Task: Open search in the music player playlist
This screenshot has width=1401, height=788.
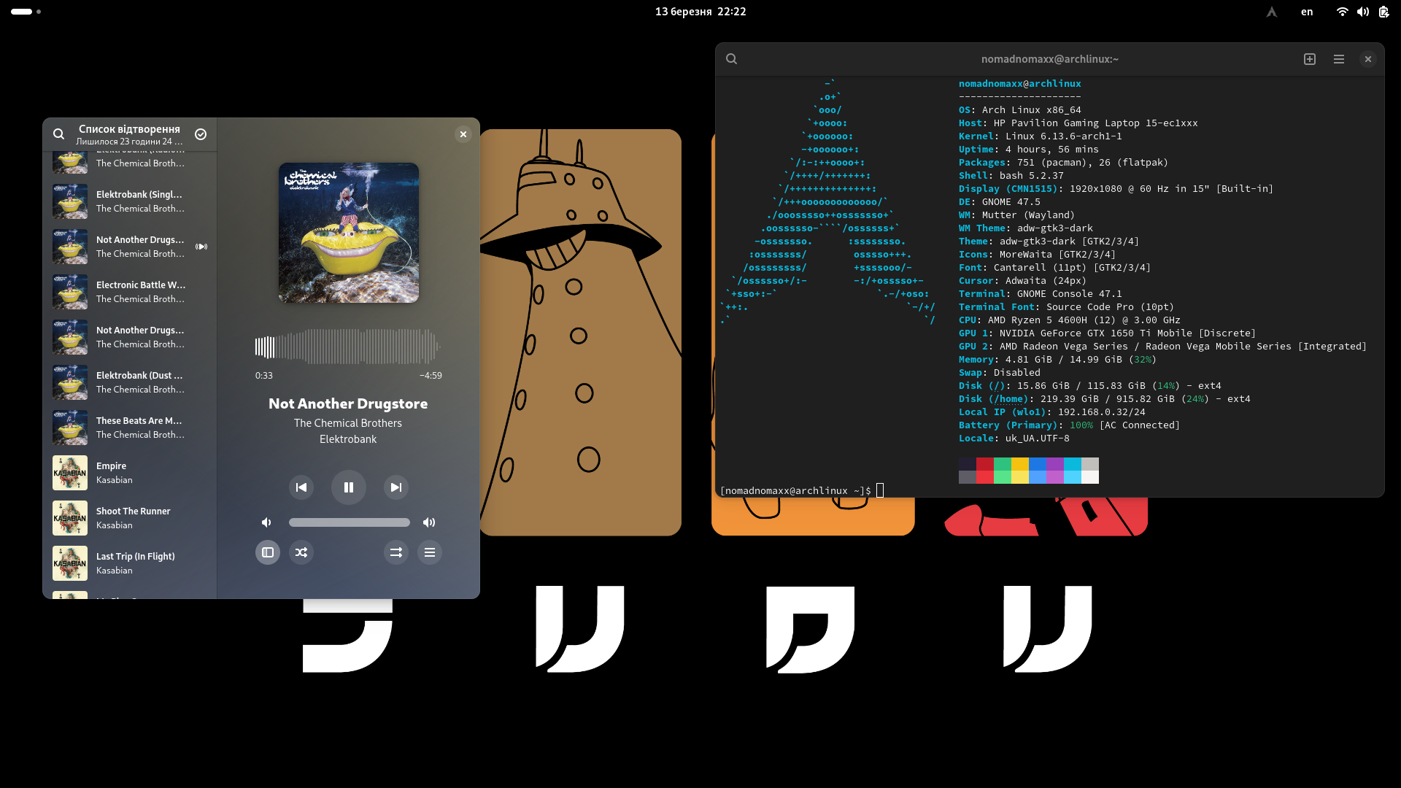Action: click(58, 134)
